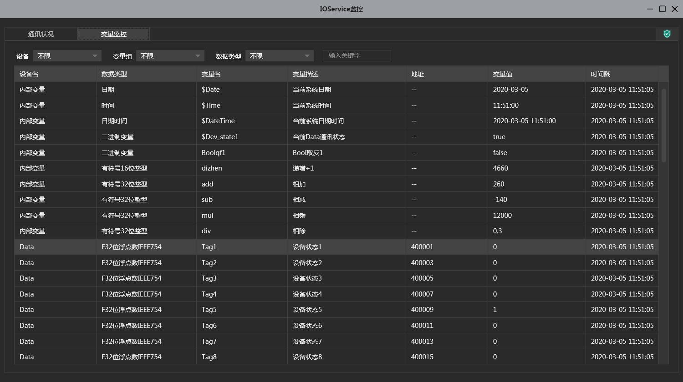Select the 变量监控 tab
The image size is (683, 382).
click(x=114, y=34)
